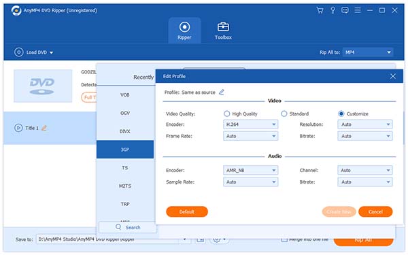
Task: Switch to the Ripper tab
Action: [184, 31]
